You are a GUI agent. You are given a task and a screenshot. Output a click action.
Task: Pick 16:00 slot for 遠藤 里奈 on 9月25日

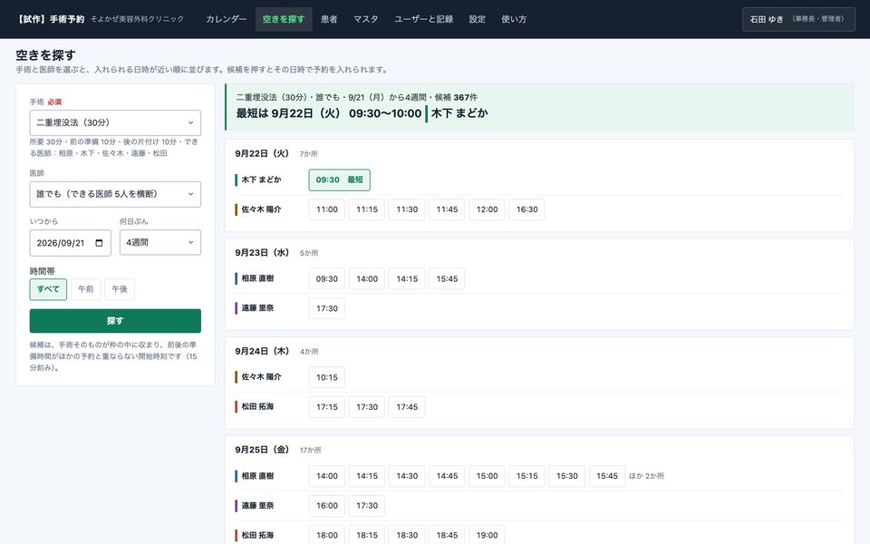point(327,506)
